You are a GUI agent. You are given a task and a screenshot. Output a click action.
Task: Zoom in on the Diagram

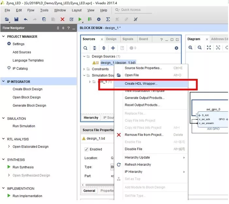tap(190, 47)
